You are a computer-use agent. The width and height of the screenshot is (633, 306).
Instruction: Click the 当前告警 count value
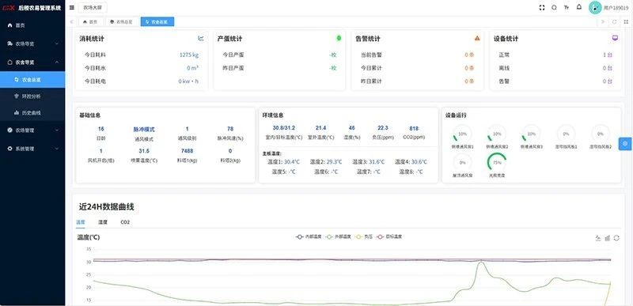[x=469, y=55]
